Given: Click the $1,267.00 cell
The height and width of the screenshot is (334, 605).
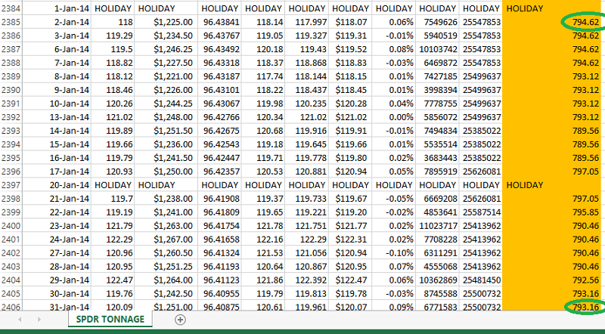Looking at the screenshot, I should point(166,239).
